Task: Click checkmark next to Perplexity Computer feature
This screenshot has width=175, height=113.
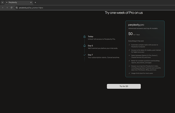Action: point(129,45)
